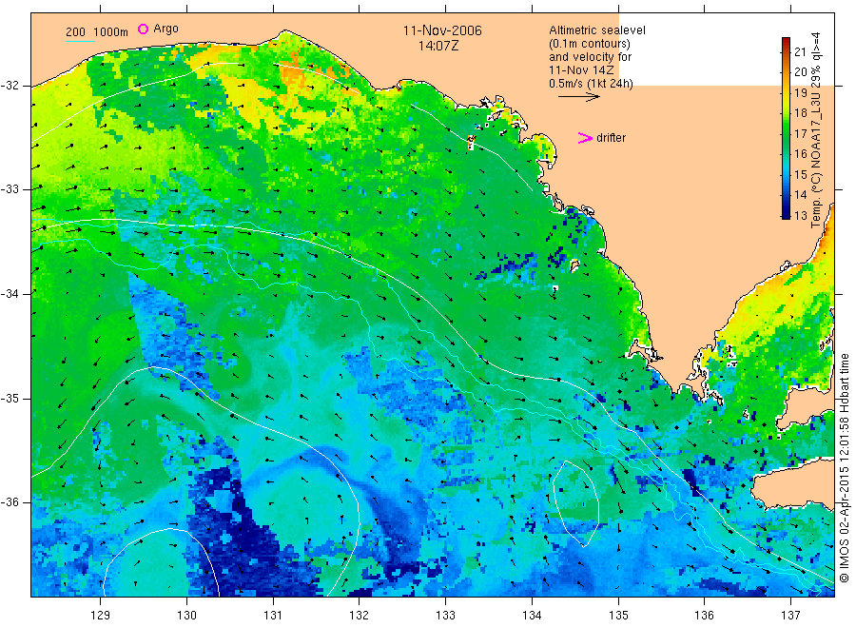The width and height of the screenshot is (856, 628).
Task: Click longitude axis label 136
Action: click(x=704, y=615)
